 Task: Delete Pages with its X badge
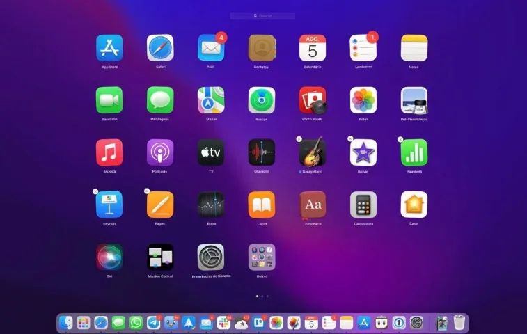[x=146, y=191]
